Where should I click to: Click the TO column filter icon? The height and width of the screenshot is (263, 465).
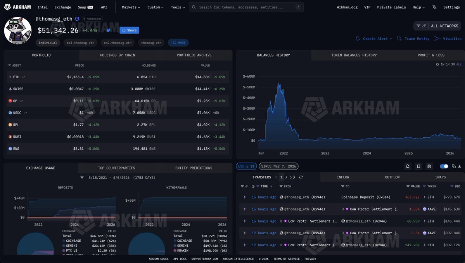point(343,186)
